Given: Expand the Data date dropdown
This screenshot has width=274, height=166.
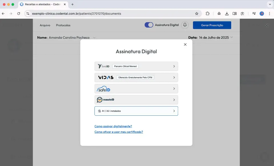Looking at the screenshot, I should point(231,37).
